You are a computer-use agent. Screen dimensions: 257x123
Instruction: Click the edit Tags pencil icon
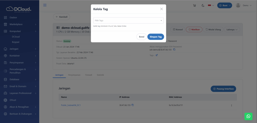coord(157,55)
